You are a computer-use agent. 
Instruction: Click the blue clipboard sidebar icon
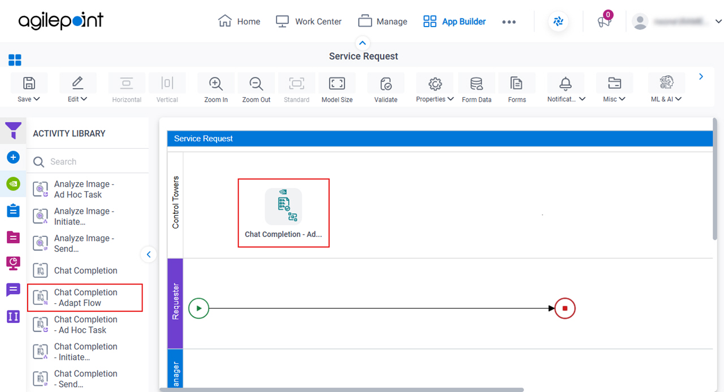[13, 210]
